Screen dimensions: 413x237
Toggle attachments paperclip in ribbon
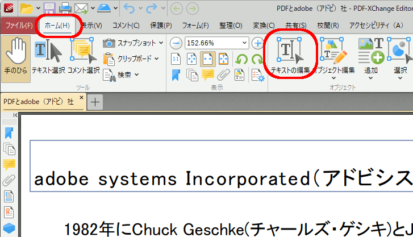(223, 75)
